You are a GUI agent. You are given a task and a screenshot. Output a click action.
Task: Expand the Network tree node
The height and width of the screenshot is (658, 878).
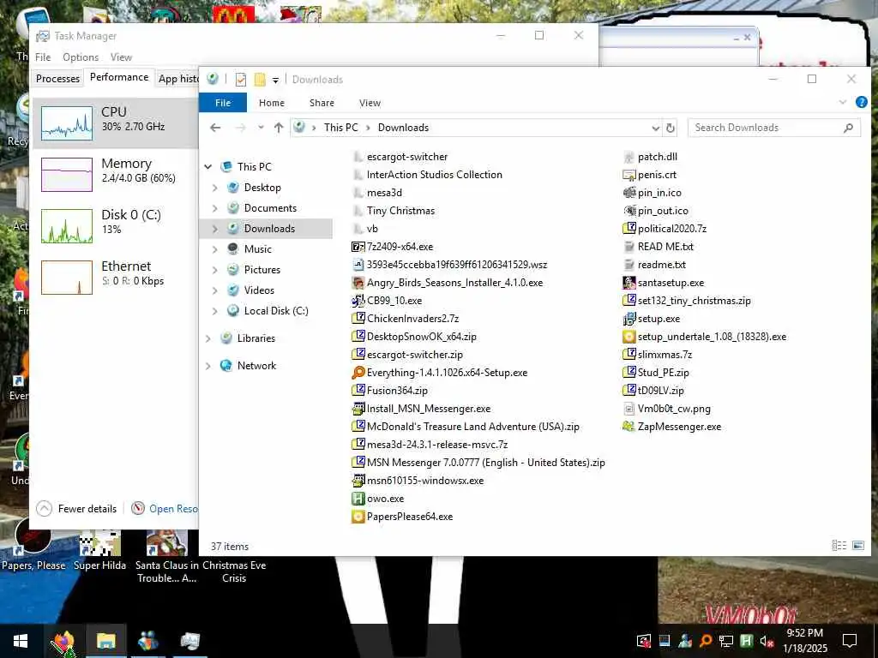click(208, 365)
